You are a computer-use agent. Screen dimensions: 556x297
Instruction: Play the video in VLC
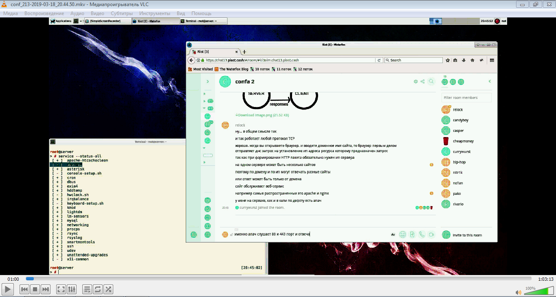click(8, 289)
